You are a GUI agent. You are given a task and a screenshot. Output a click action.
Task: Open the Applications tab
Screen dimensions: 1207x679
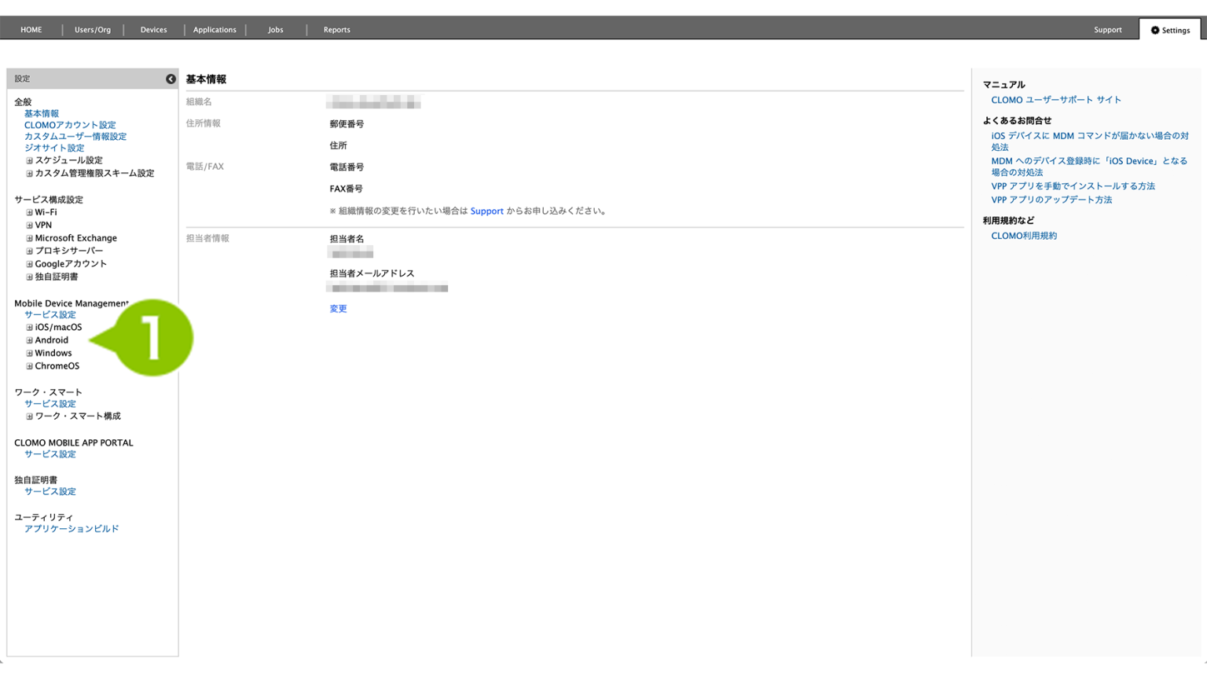215,30
